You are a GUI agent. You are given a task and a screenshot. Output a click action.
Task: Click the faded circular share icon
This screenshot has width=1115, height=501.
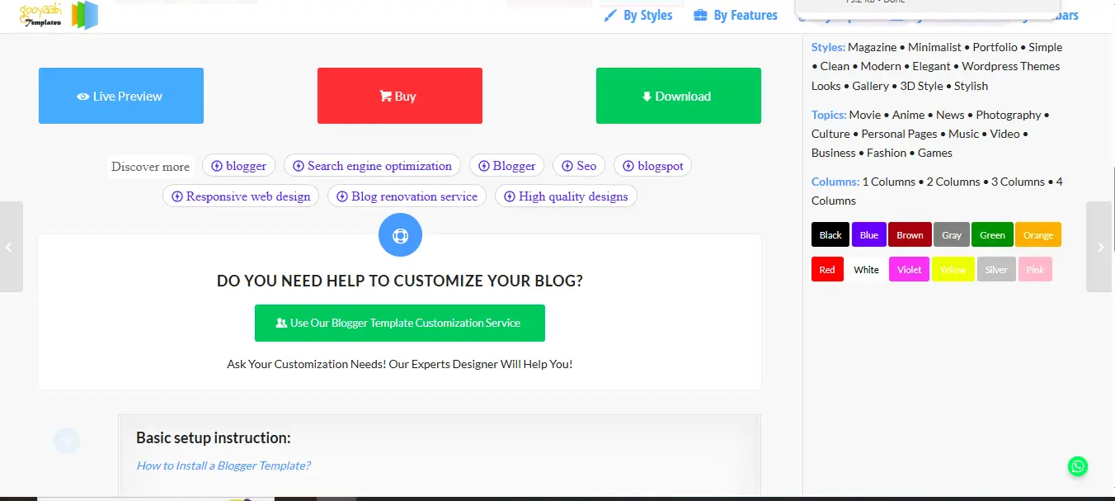[67, 441]
